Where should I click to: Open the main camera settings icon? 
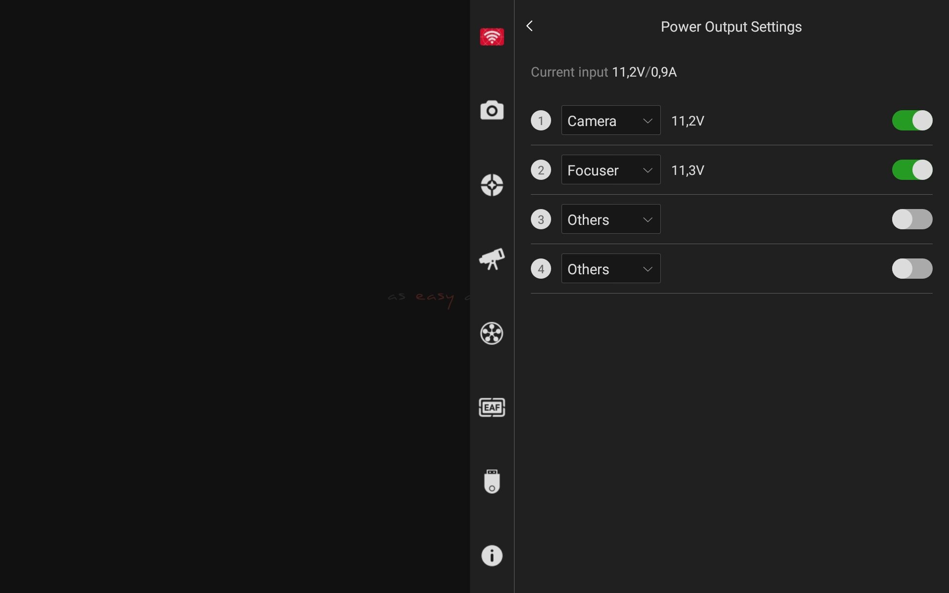(491, 111)
